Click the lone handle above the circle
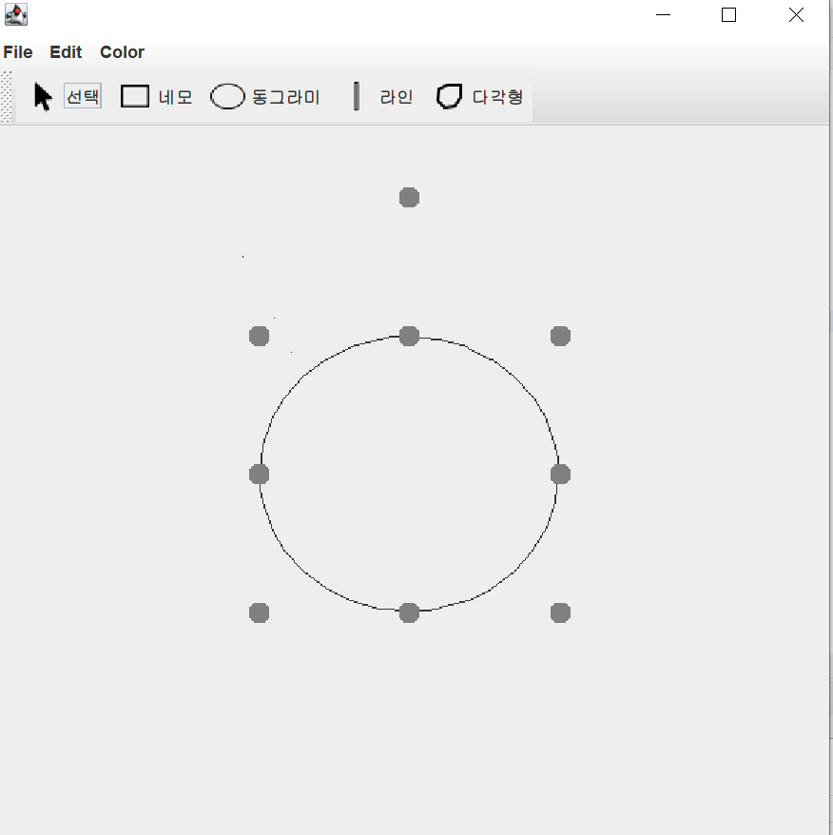 (x=409, y=197)
